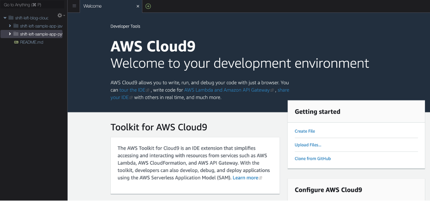Open the tour the IDE link
The image size is (430, 201).
tap(132, 90)
